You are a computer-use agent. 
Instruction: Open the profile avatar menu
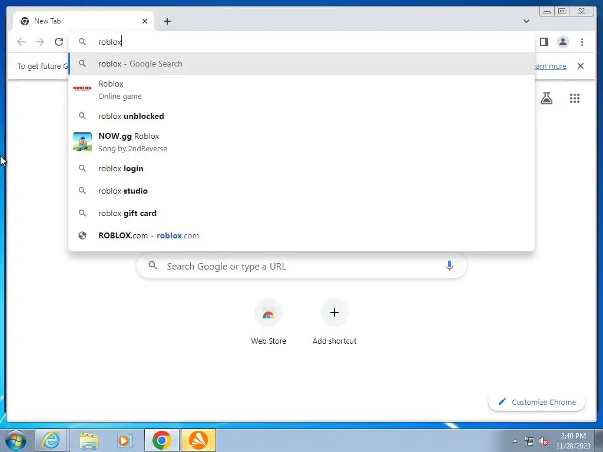(562, 42)
